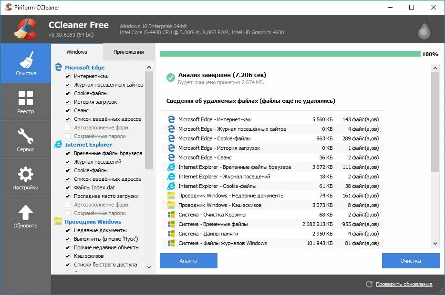Select the Microsoft Edge - Cookie-файлы result row
Image resolution: width=445 pixels, height=295 pixels.
click(x=273, y=138)
